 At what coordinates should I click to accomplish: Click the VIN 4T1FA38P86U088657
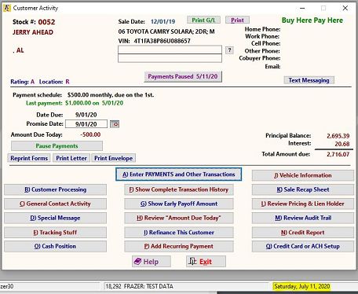click(x=162, y=41)
